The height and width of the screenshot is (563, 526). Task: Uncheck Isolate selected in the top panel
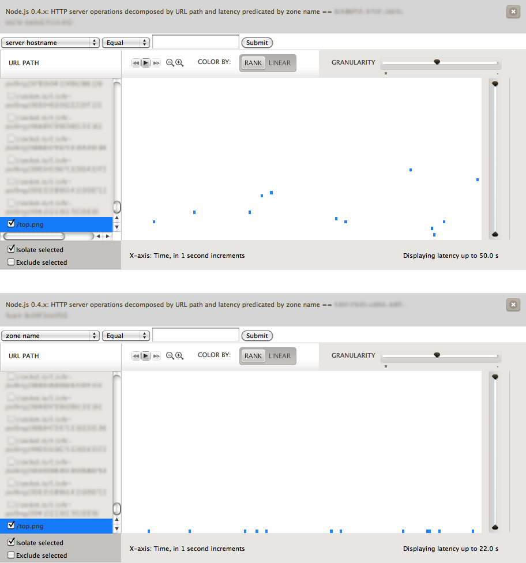pyautogui.click(x=12, y=250)
